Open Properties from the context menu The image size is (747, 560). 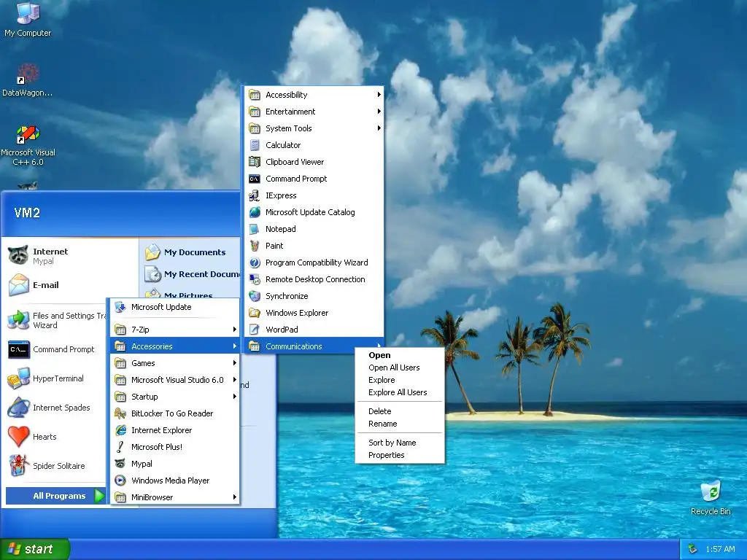click(x=399, y=455)
